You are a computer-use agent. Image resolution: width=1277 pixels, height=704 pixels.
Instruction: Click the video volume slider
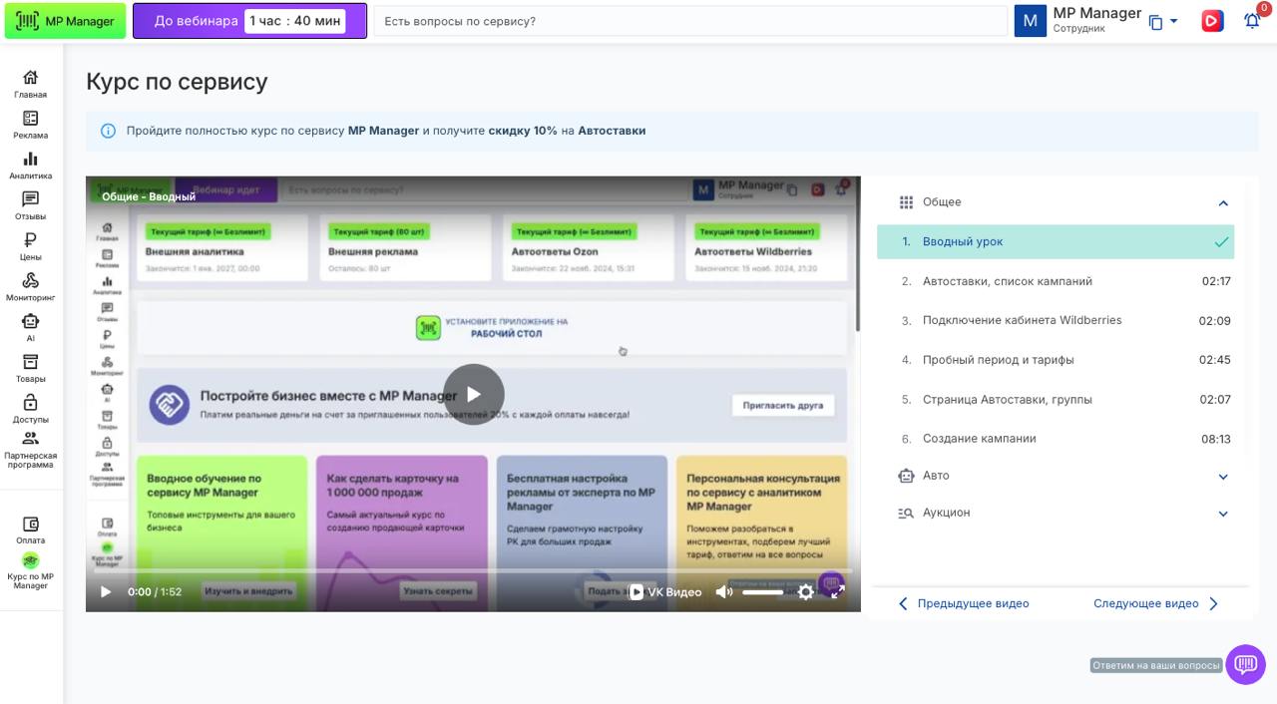pos(763,592)
